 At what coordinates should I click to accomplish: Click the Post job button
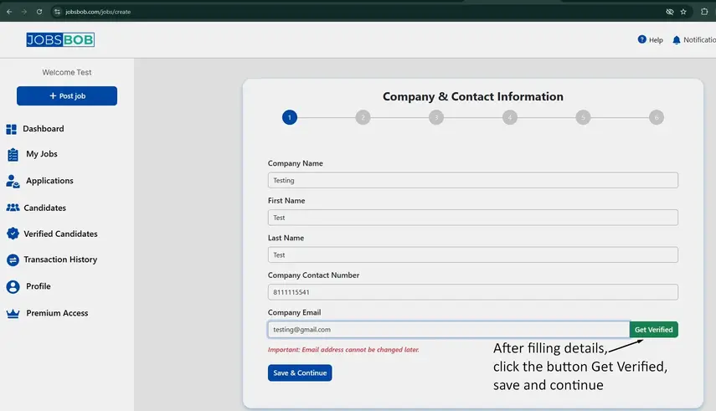[67, 96]
